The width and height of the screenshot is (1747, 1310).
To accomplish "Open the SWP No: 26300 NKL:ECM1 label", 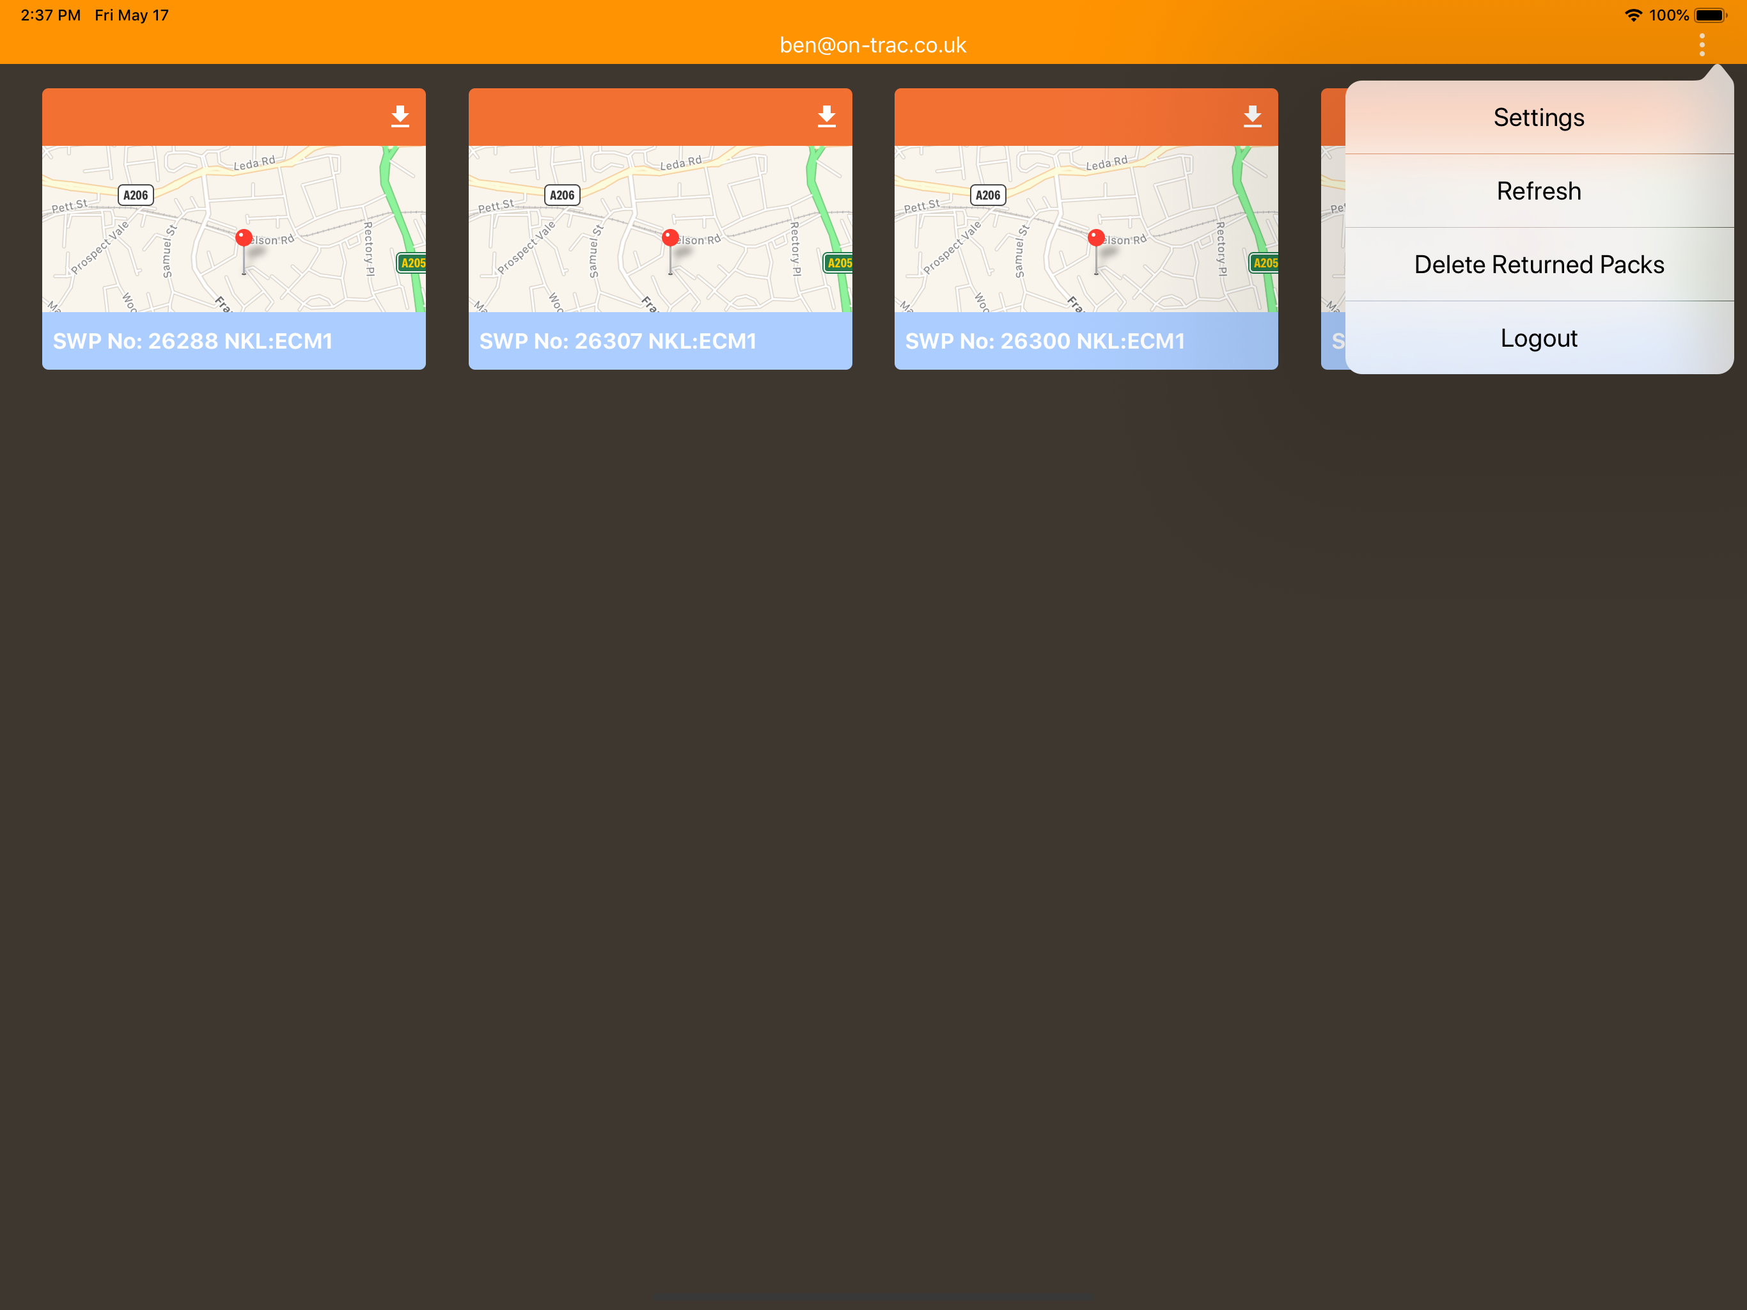I will 1045,340.
